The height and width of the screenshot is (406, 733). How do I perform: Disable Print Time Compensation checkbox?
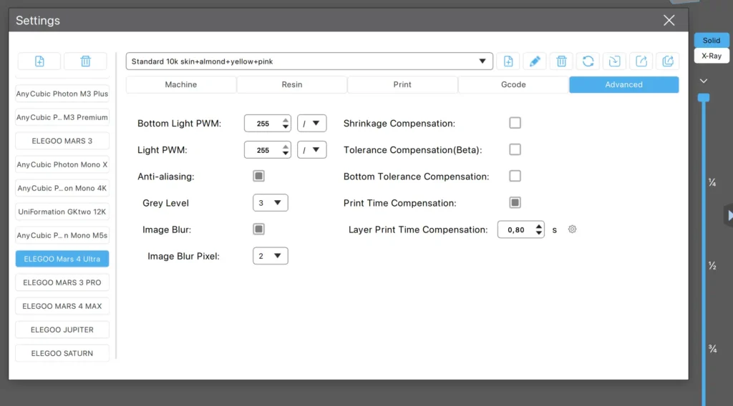click(x=515, y=203)
